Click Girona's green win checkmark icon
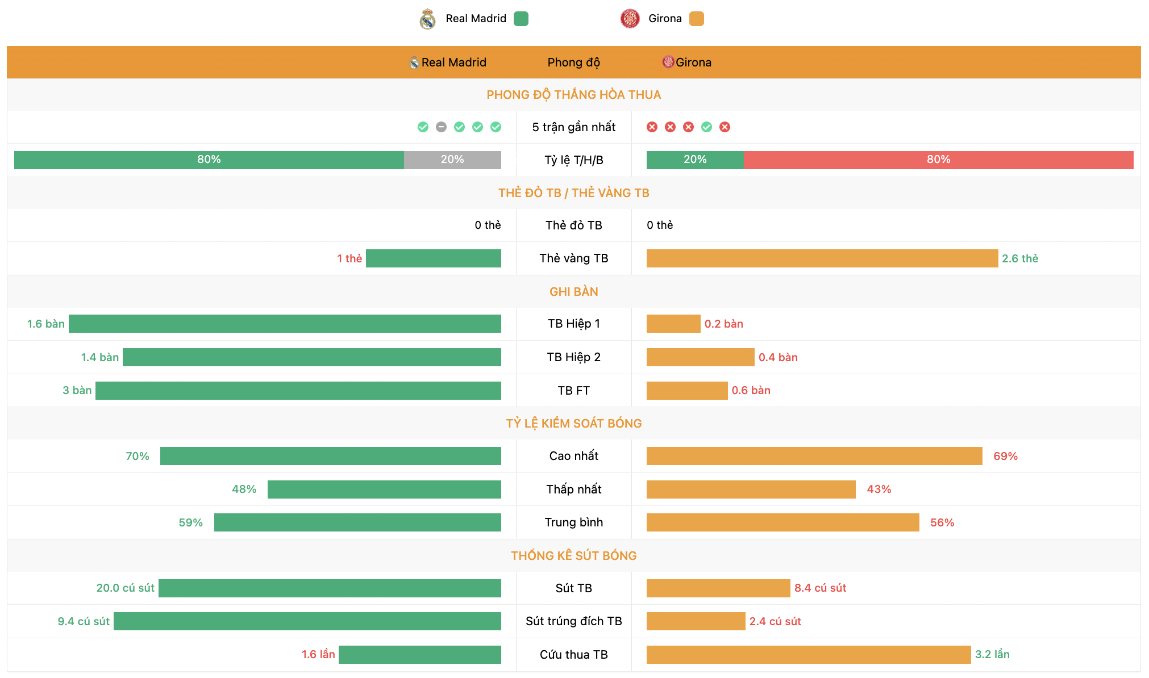 (x=707, y=127)
